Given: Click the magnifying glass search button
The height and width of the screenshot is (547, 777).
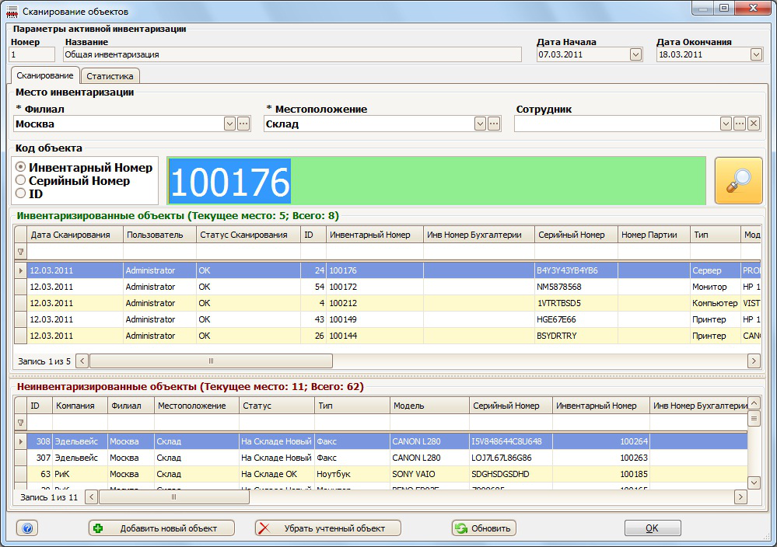Looking at the screenshot, I should [x=738, y=181].
